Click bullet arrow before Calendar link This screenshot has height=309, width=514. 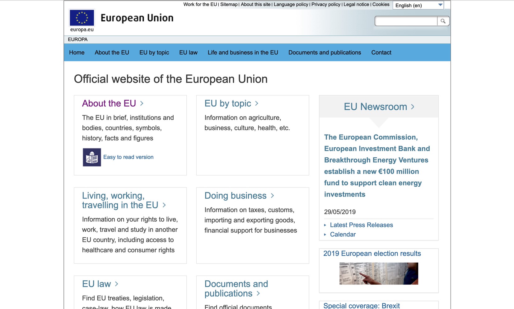tap(325, 235)
